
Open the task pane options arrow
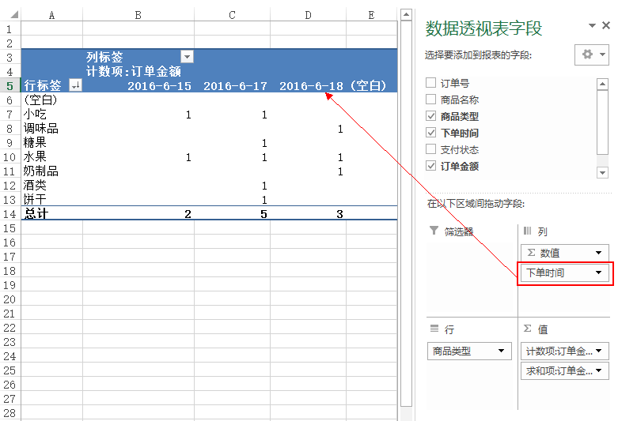click(x=592, y=25)
